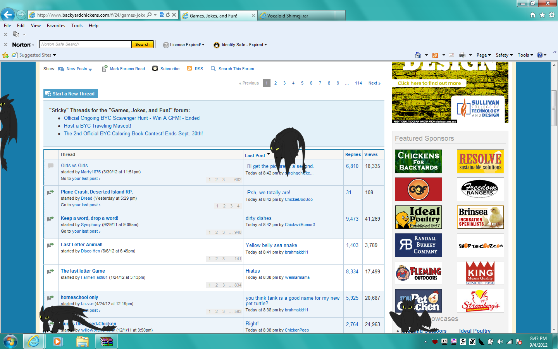Click the Subscribe star icon
558x349 pixels.
(x=155, y=69)
